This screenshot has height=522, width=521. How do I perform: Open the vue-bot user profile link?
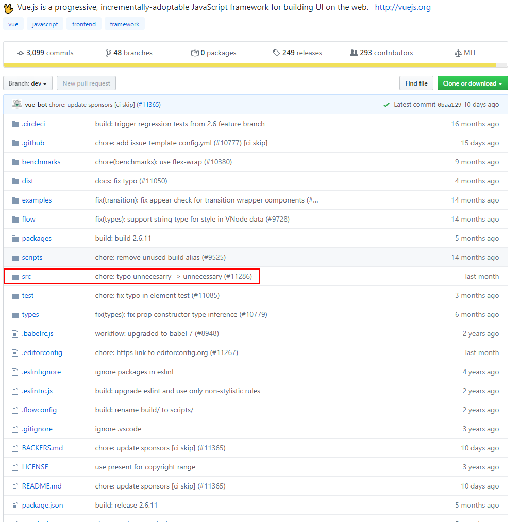(36, 105)
